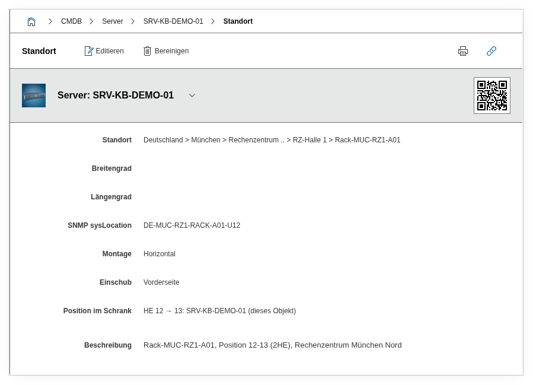The height and width of the screenshot is (385, 533).
Task: Select the DE-MUC-RZ1-RACK-A01-U12 sysLocation value
Action: (192, 225)
